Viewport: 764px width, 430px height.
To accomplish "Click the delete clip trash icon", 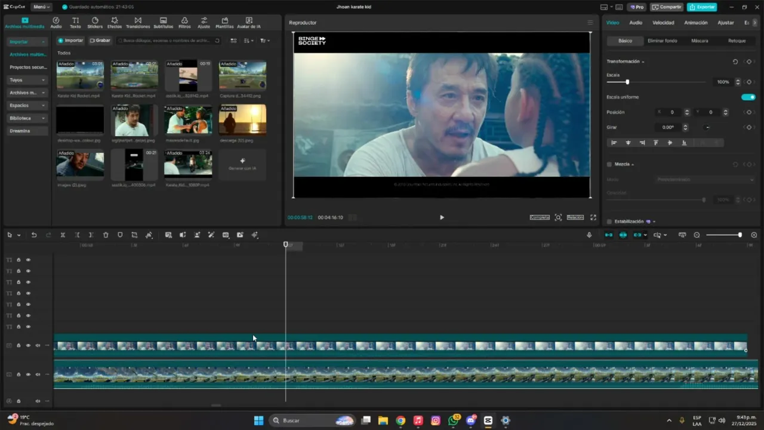I will [106, 235].
